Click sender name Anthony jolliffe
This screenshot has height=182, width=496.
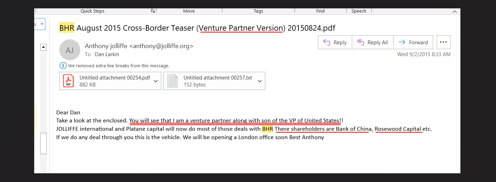(x=139, y=46)
